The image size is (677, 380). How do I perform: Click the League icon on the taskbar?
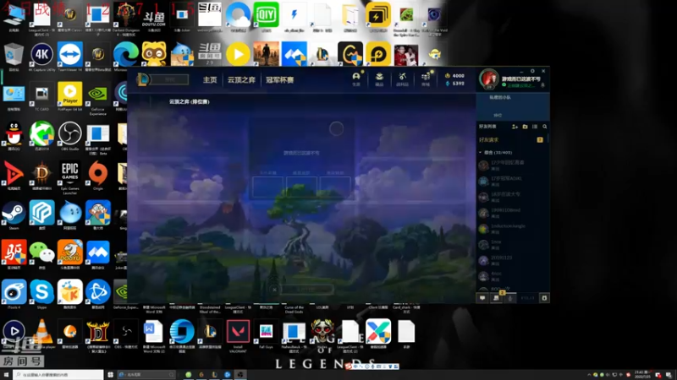pyautogui.click(x=214, y=375)
